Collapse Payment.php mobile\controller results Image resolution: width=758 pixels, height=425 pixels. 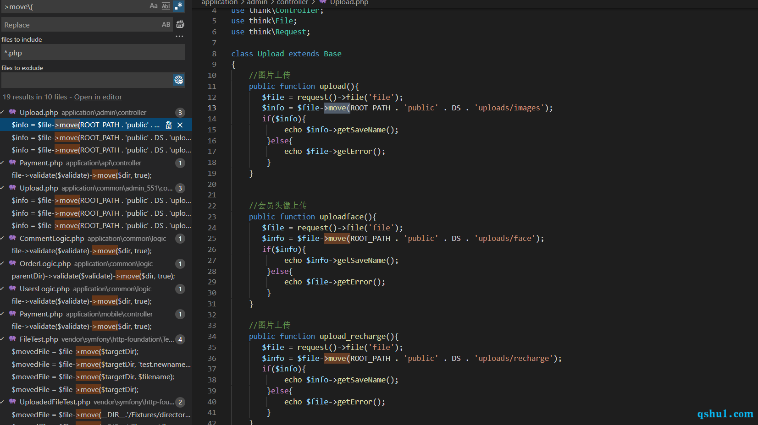pyautogui.click(x=3, y=314)
